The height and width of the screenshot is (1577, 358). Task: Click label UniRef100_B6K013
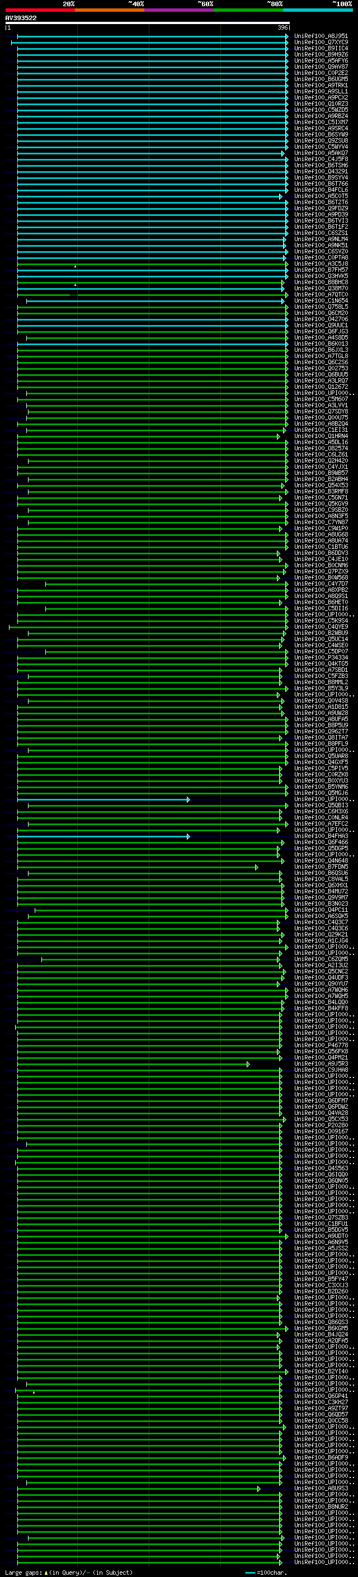[321, 343]
